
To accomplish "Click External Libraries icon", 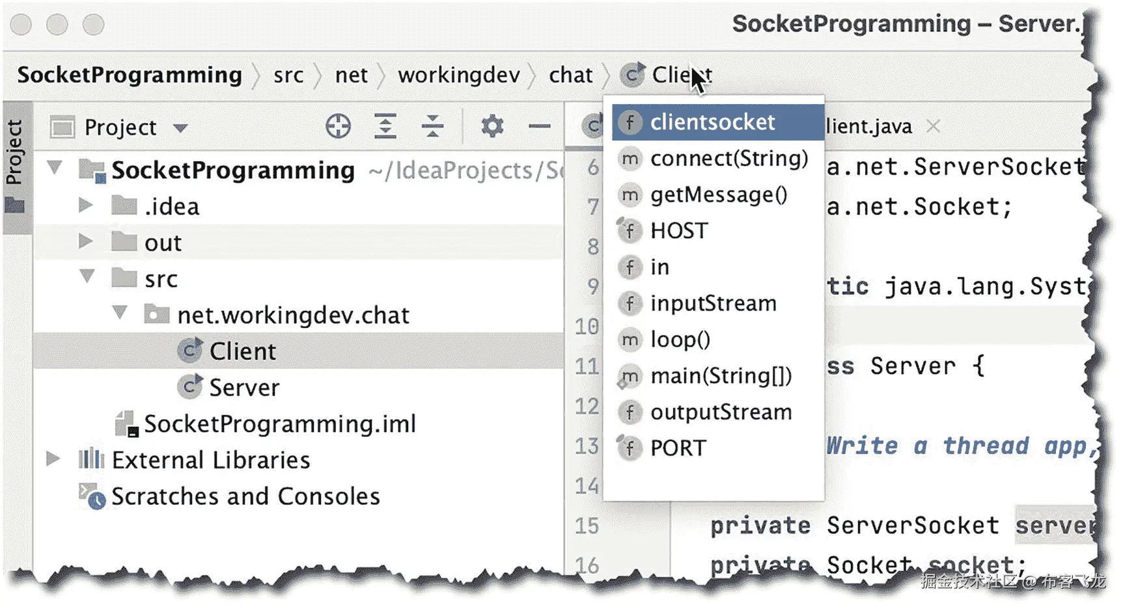I will (x=91, y=460).
